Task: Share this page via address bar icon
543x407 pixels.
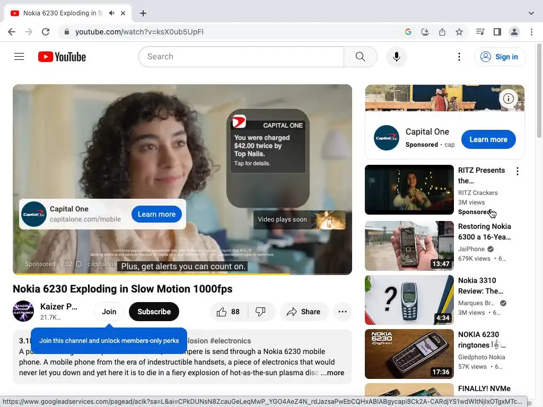Action: 442,32
